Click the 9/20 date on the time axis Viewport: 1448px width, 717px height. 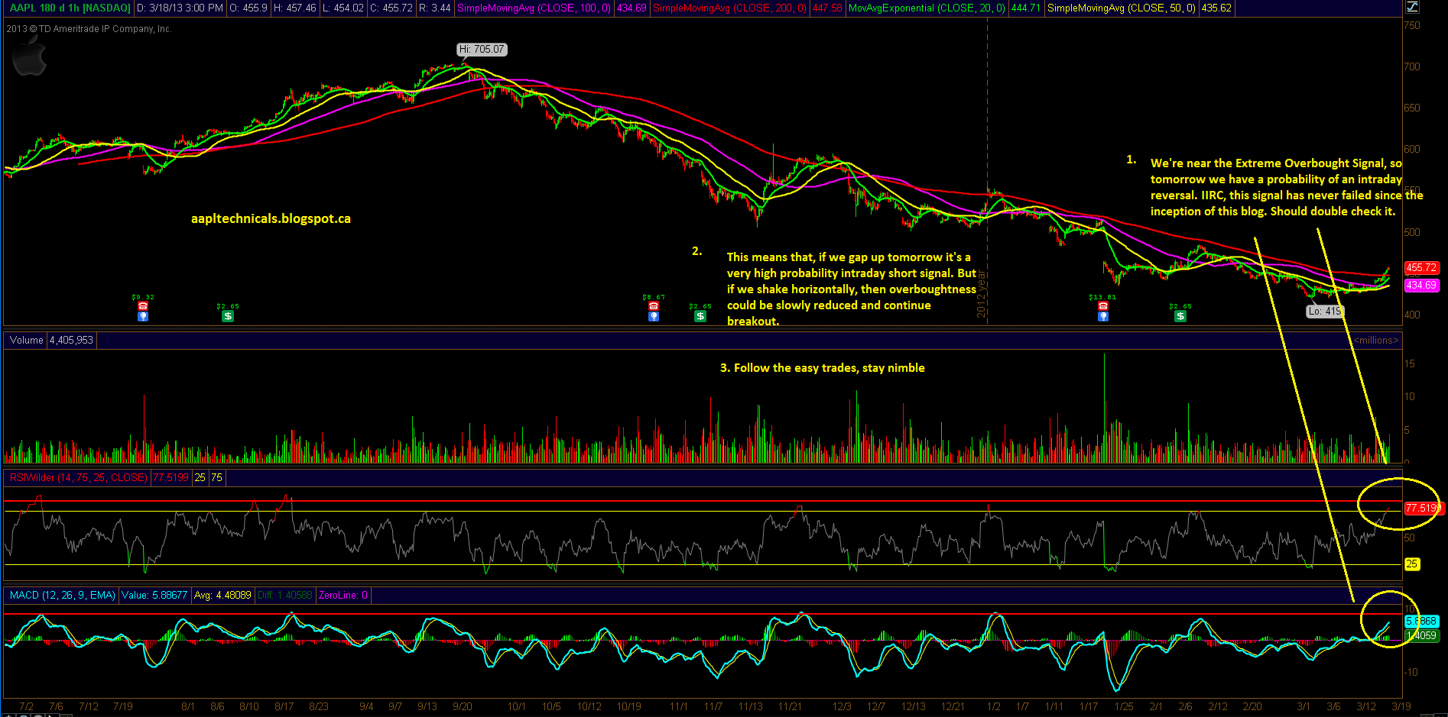coord(462,706)
